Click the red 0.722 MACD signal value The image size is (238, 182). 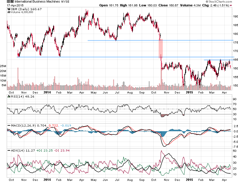[53, 125]
